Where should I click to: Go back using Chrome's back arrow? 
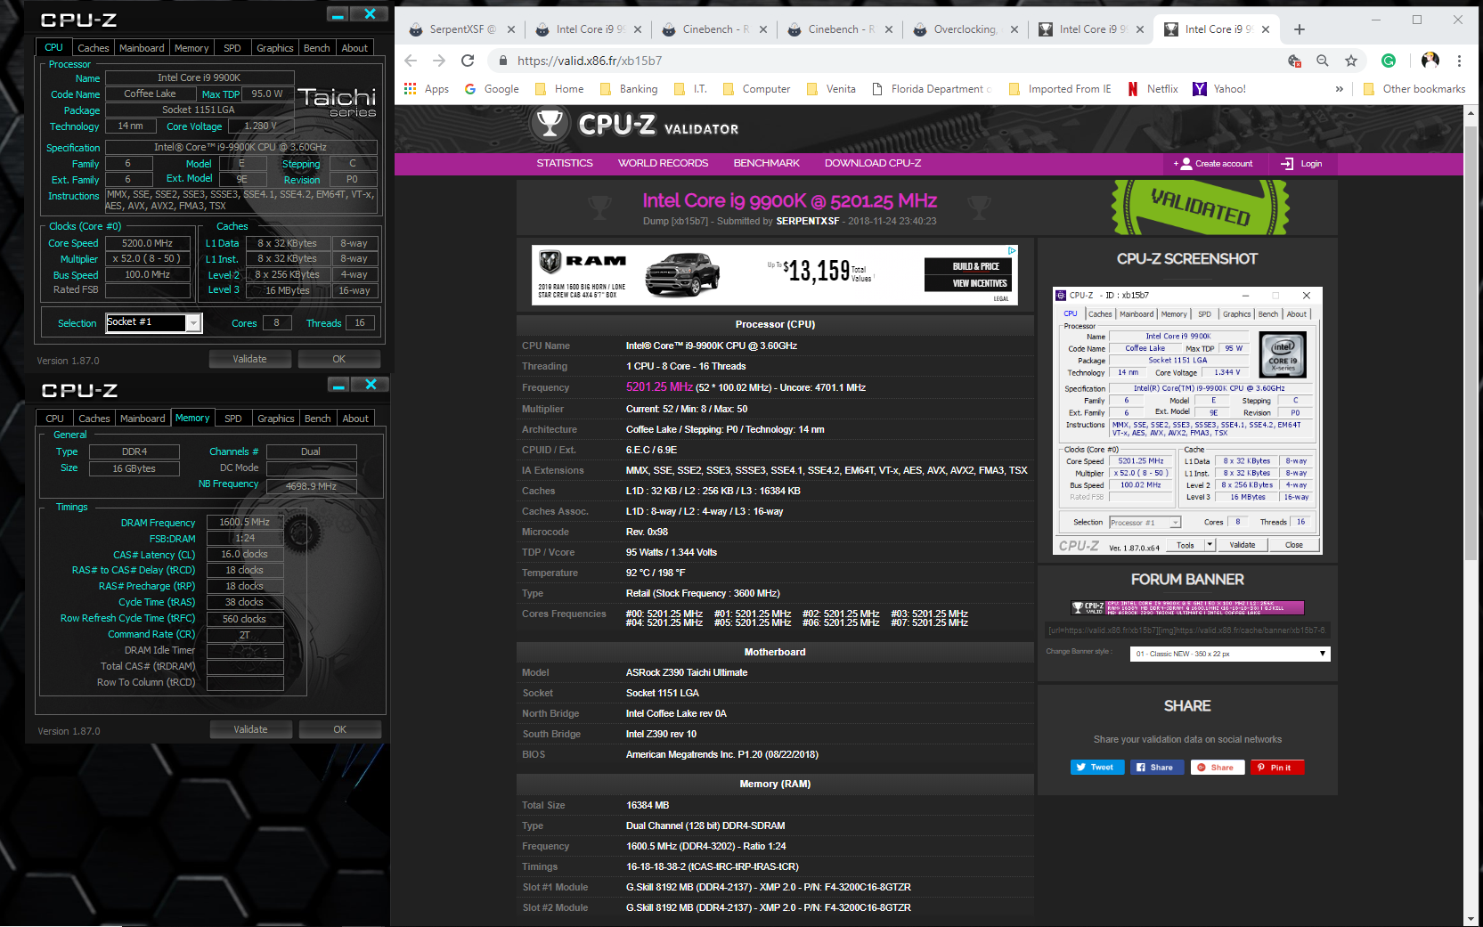411,61
